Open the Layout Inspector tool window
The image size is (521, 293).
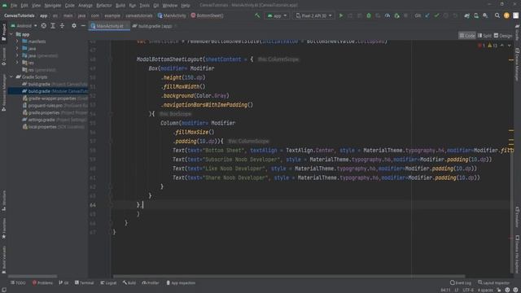[493, 282]
